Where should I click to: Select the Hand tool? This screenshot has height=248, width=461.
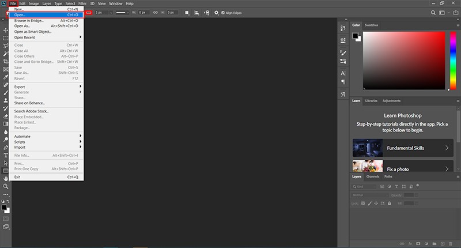tap(6, 179)
